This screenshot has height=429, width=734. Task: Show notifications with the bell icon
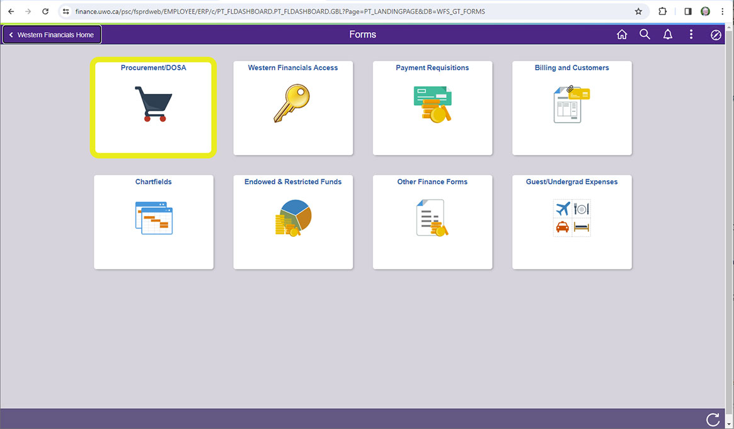click(x=667, y=35)
